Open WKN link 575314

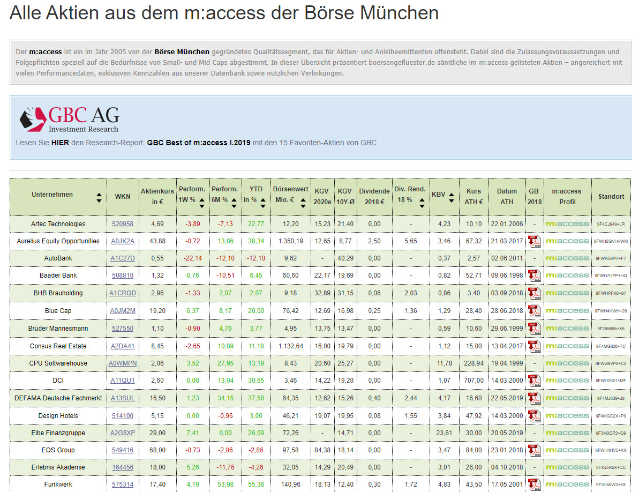click(123, 484)
